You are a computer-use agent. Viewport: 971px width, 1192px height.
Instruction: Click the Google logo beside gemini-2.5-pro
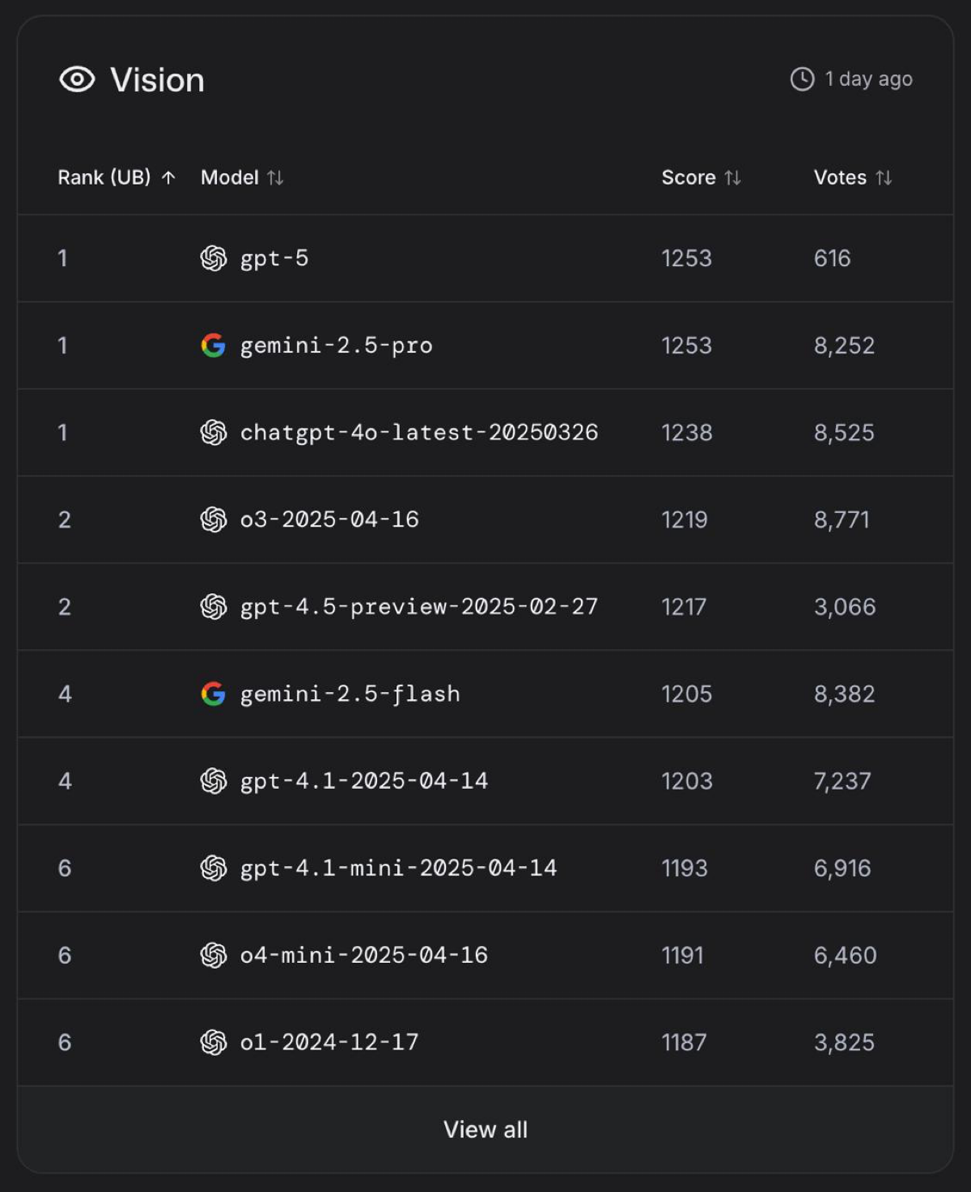click(214, 346)
